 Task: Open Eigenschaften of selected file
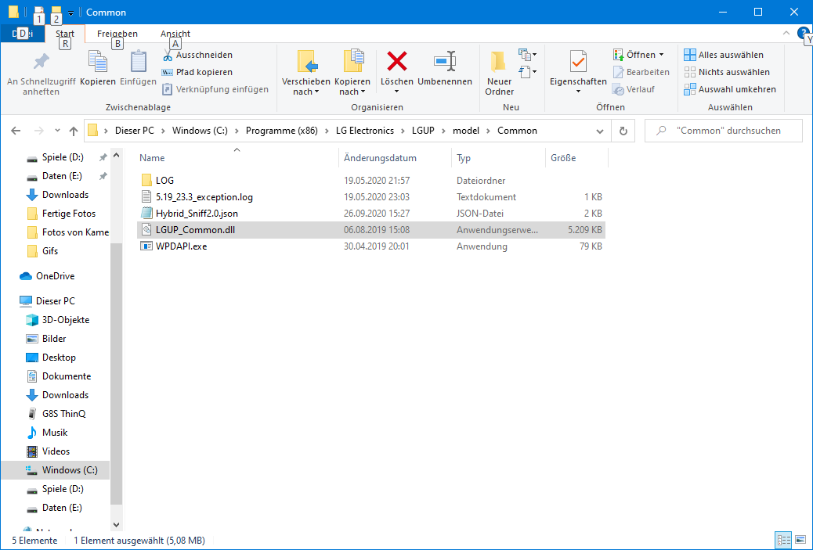tap(578, 73)
